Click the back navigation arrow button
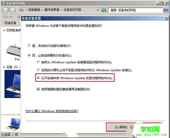 point(5,10)
